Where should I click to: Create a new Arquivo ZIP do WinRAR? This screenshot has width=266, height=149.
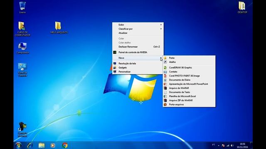189,100
